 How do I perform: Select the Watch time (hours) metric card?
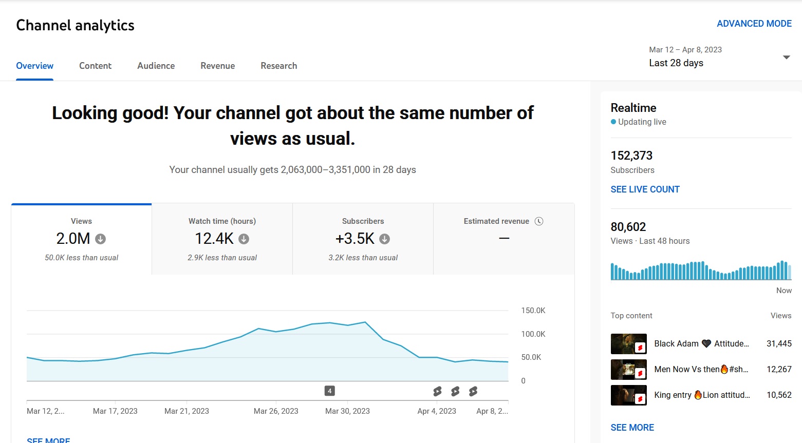[x=222, y=239]
